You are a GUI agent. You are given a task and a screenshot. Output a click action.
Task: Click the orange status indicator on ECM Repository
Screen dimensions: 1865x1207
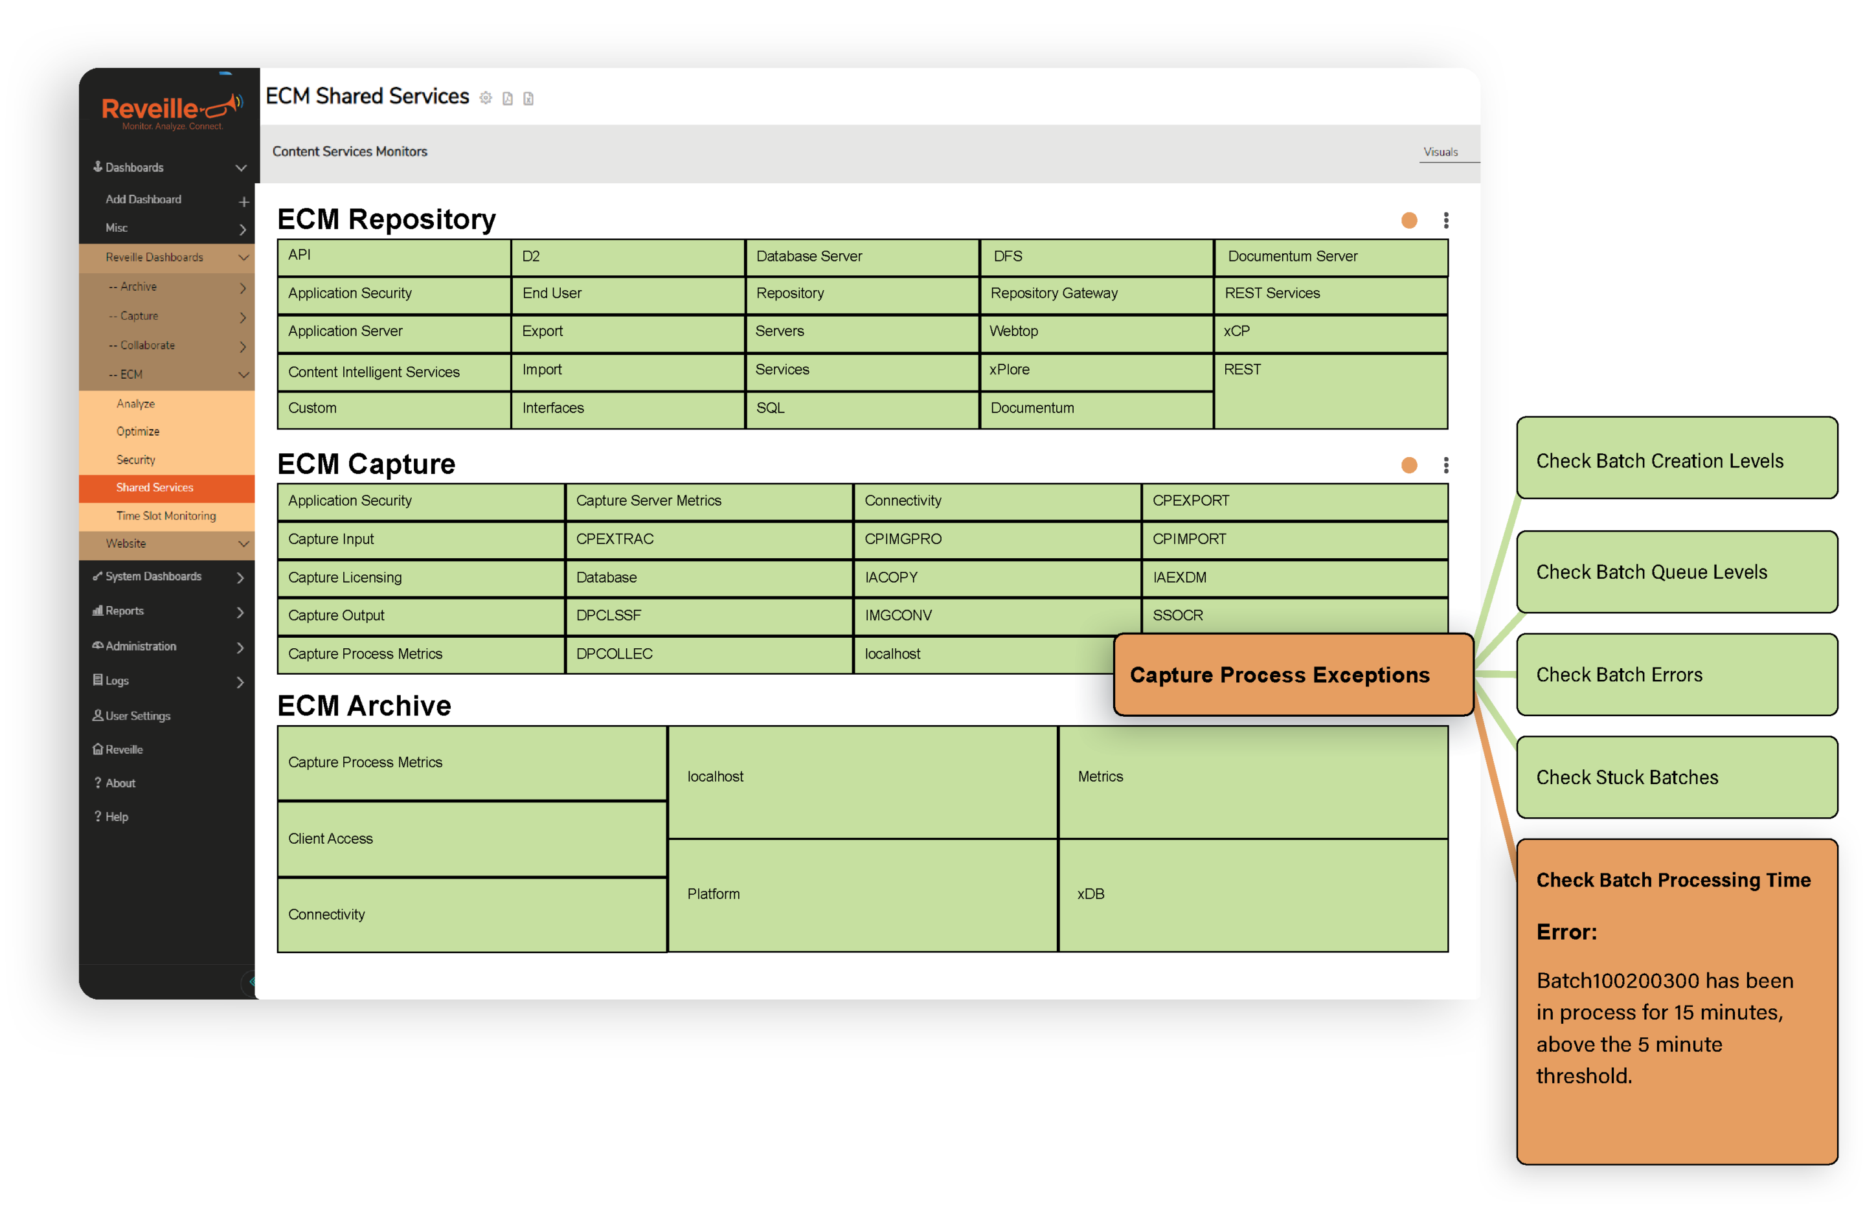point(1408,220)
